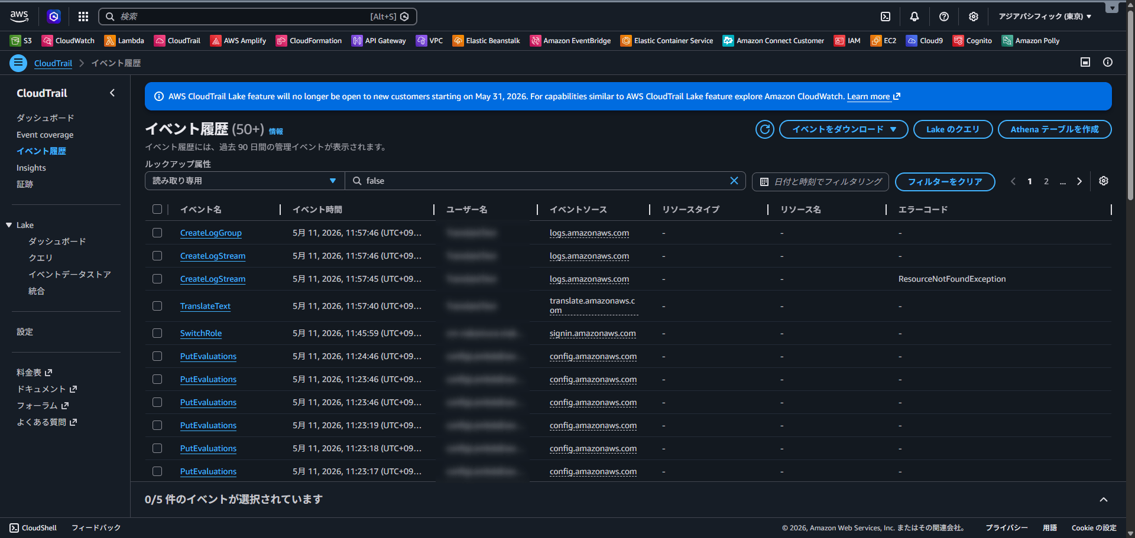Collapse the Lake section in sidebar
The image size is (1135, 538).
point(9,225)
